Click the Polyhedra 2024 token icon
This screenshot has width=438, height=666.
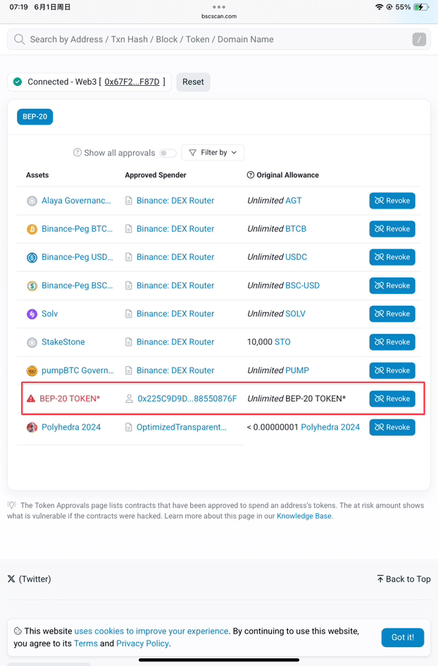32,427
